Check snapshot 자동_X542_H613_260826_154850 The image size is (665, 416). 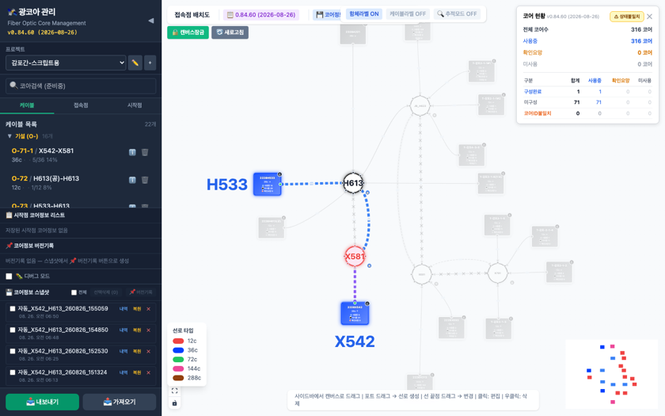point(13,330)
